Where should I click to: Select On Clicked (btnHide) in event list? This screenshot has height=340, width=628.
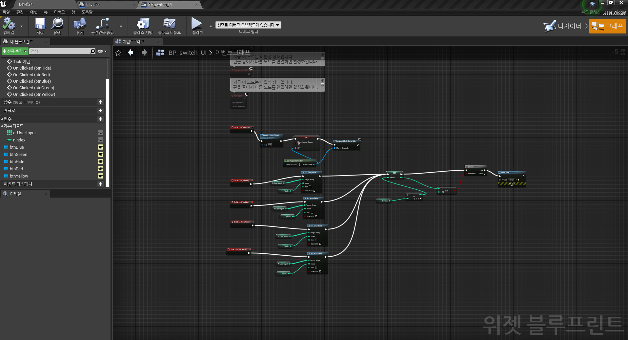point(32,68)
